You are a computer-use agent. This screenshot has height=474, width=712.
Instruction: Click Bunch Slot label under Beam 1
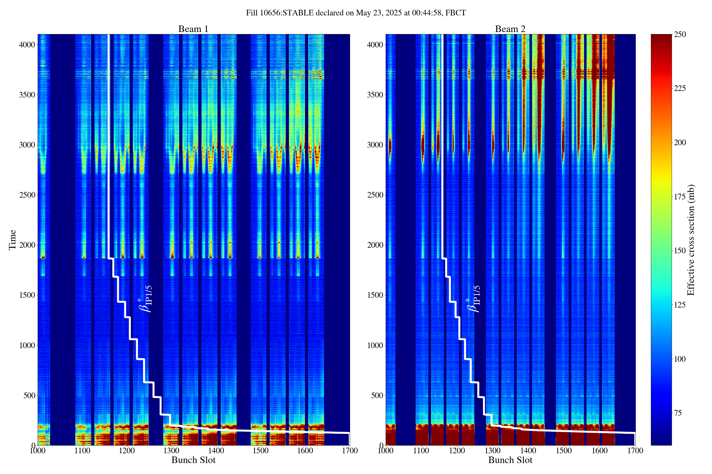(x=193, y=460)
